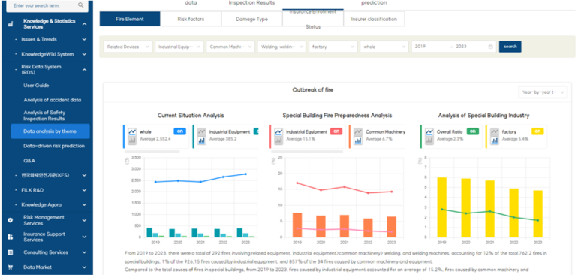
Task: Open the Related Devices dropdown
Action: (x=128, y=47)
